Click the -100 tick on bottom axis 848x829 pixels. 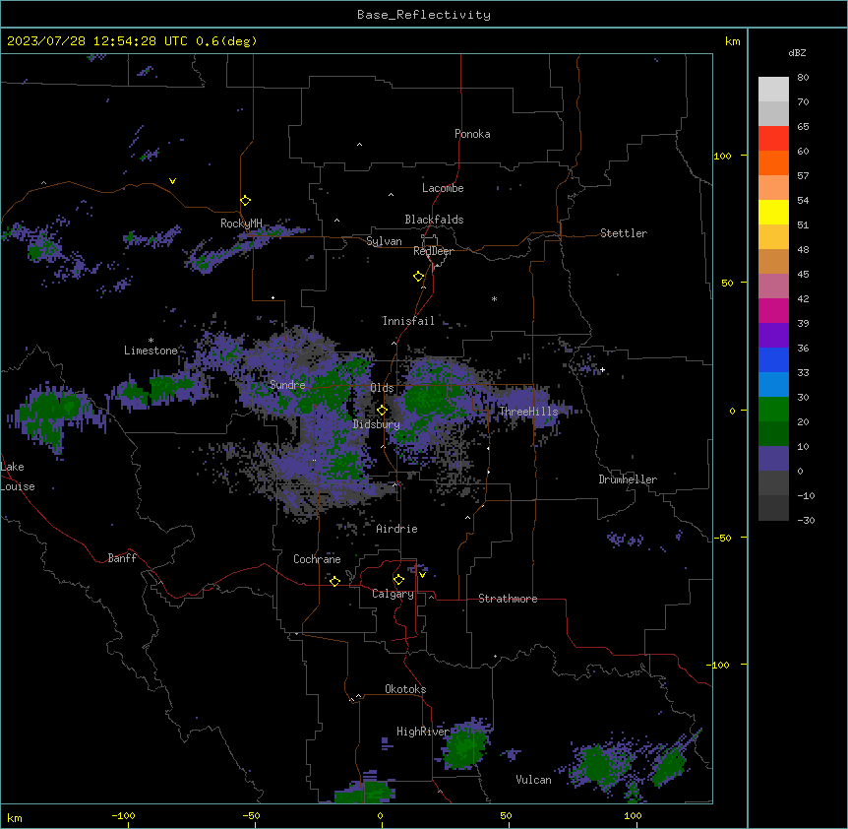(123, 815)
